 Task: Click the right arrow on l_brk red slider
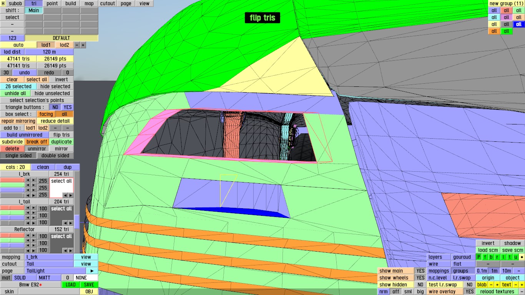point(33,180)
